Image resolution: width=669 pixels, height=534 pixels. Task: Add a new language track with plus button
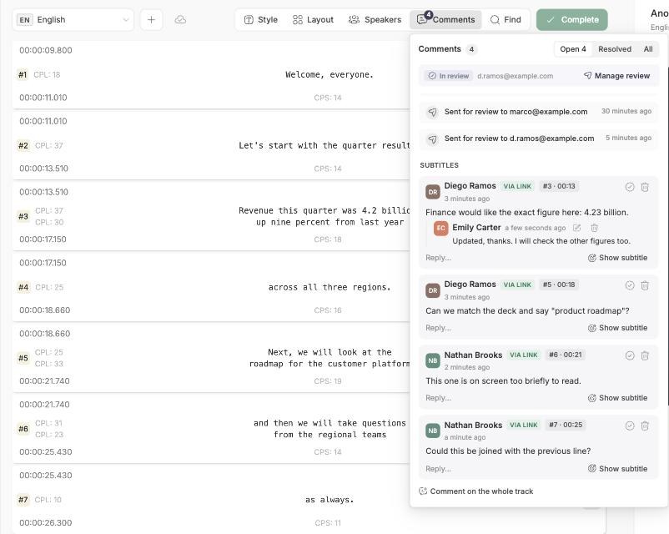(x=151, y=20)
